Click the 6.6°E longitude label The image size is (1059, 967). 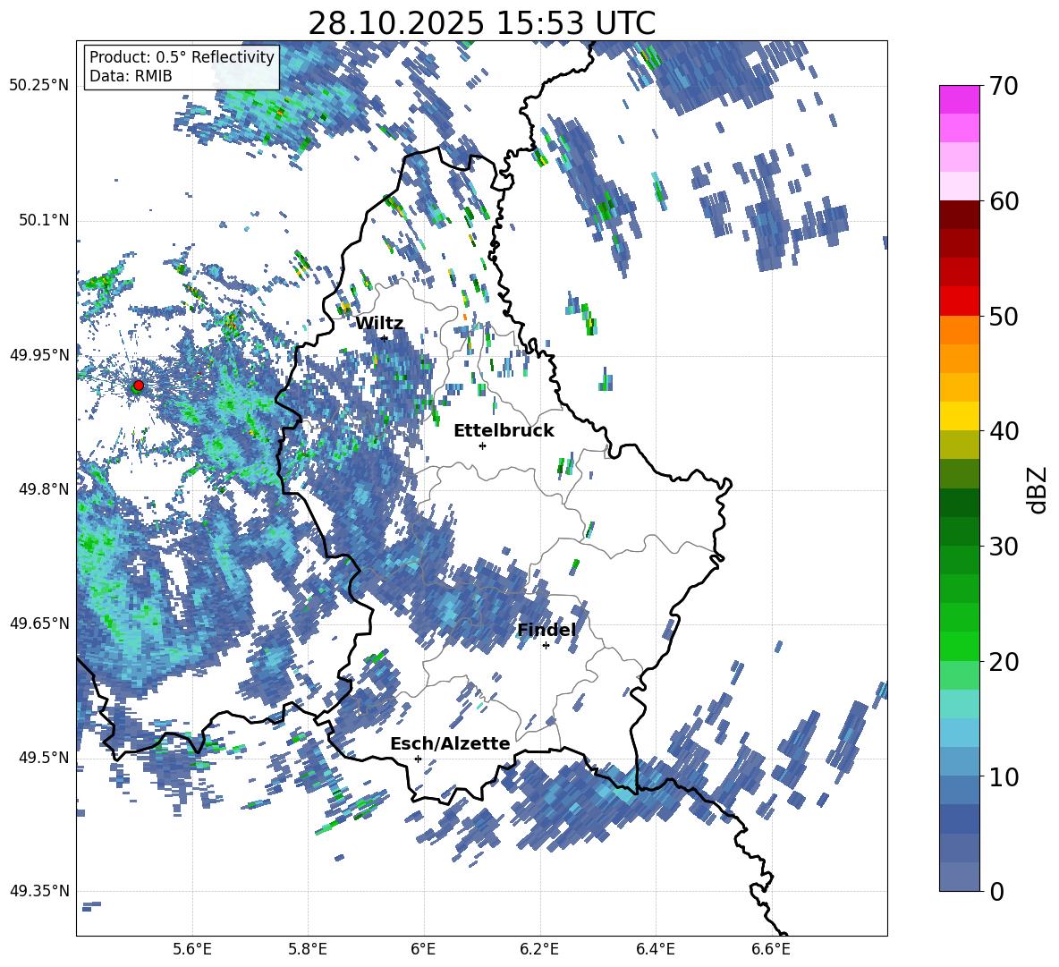click(771, 949)
